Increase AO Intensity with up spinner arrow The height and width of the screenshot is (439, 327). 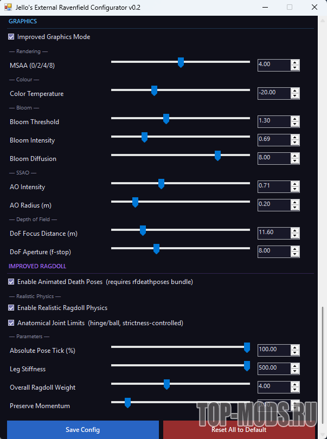[x=294, y=184]
